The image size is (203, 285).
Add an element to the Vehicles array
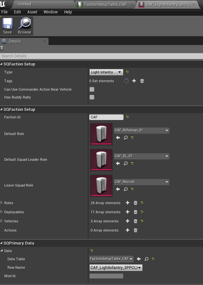(x=127, y=221)
